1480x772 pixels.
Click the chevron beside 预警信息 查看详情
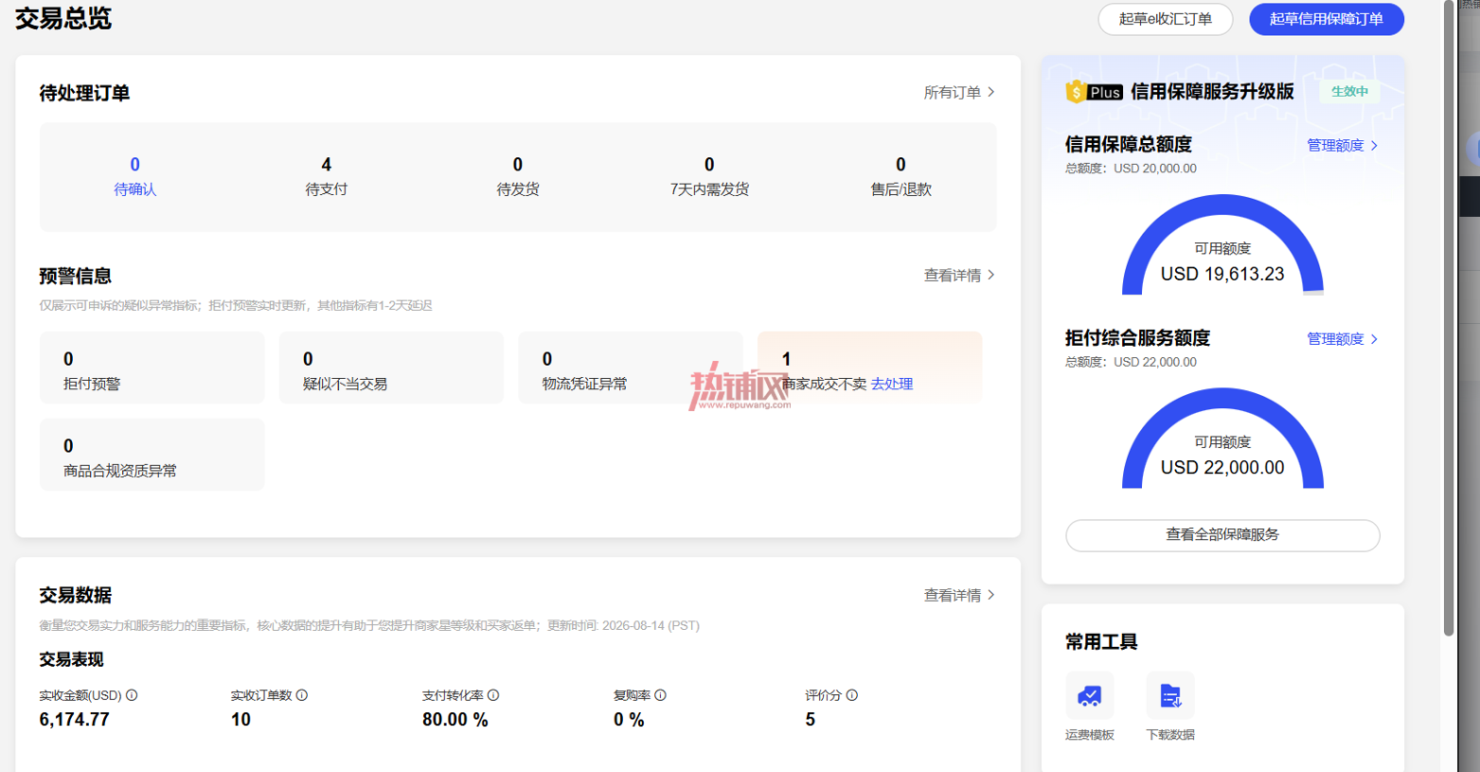[x=991, y=275]
